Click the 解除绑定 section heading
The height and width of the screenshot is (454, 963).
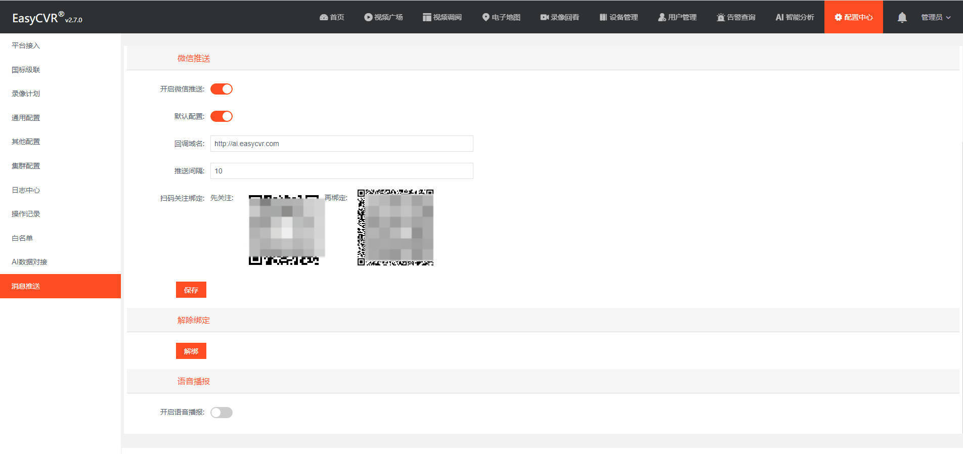(194, 321)
